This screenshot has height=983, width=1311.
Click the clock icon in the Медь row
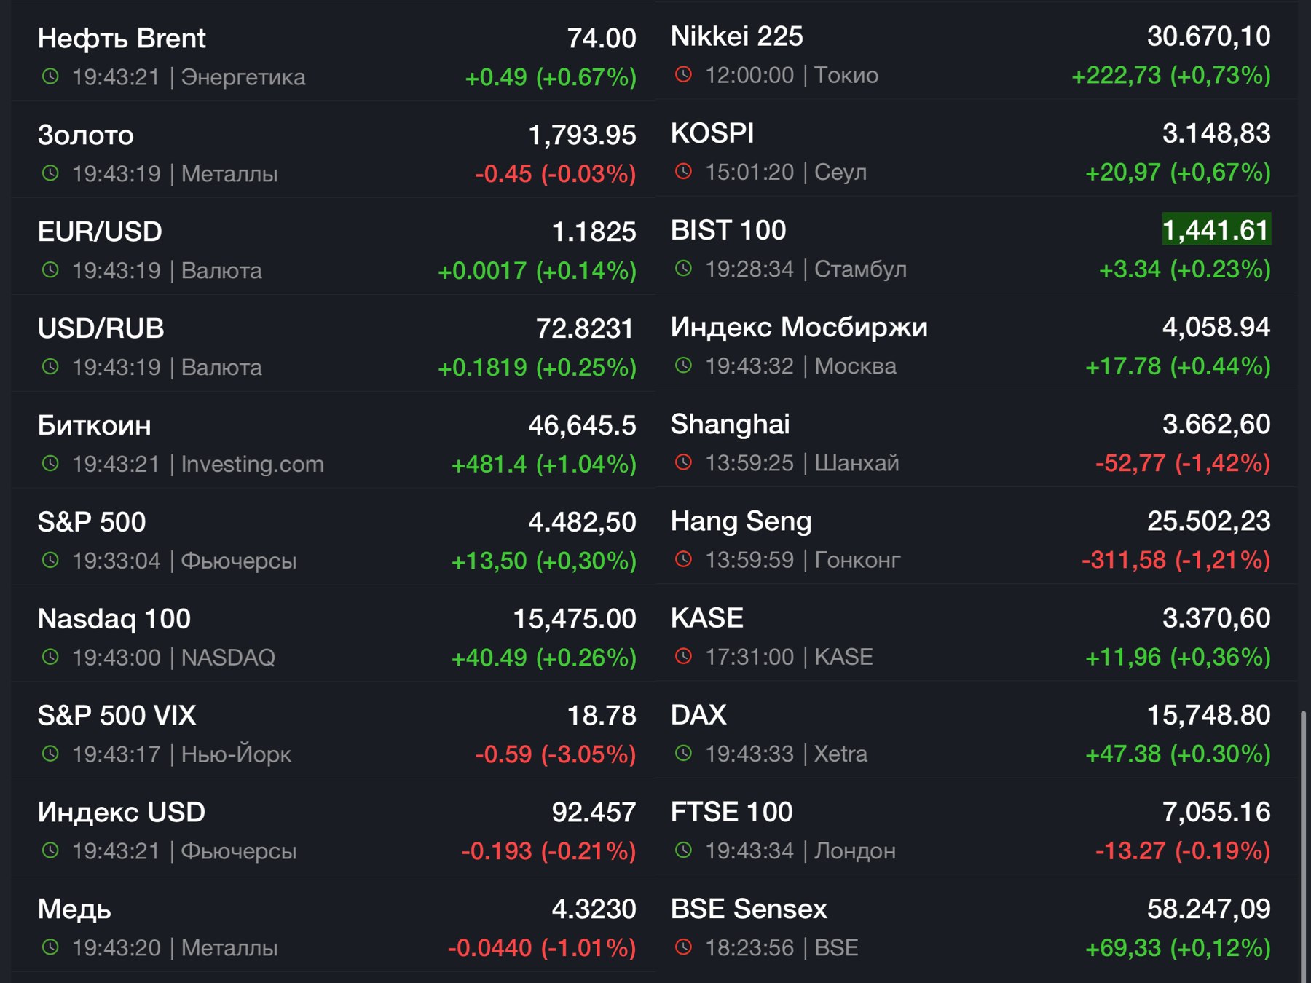pos(50,947)
